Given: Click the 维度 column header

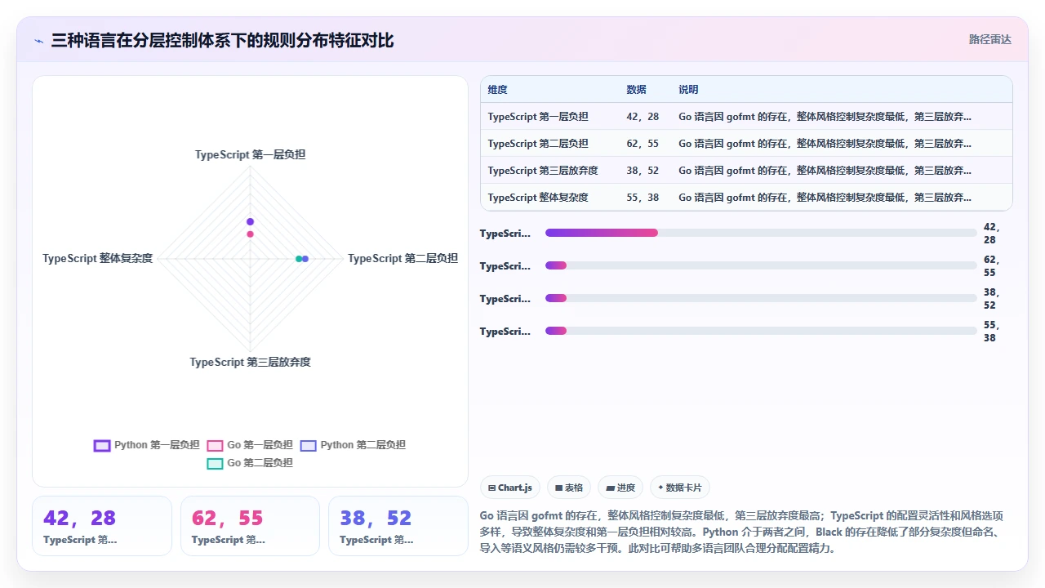Looking at the screenshot, I should pos(498,90).
